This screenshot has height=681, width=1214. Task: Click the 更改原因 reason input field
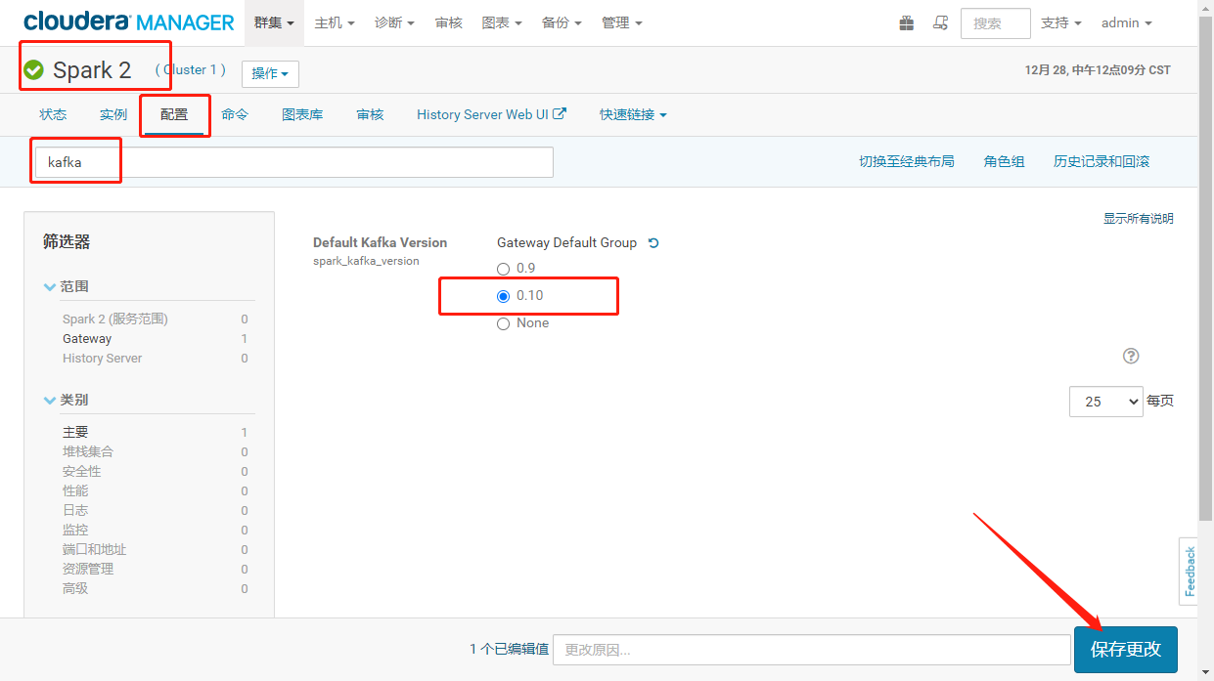[812, 650]
